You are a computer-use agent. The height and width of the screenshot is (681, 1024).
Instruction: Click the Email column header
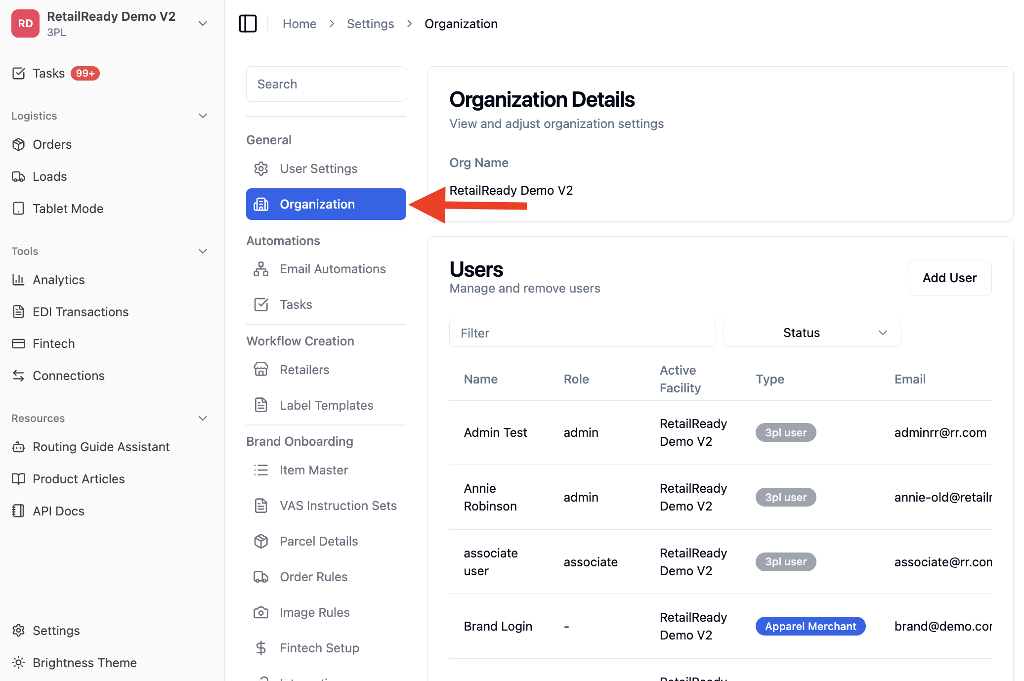pyautogui.click(x=910, y=379)
